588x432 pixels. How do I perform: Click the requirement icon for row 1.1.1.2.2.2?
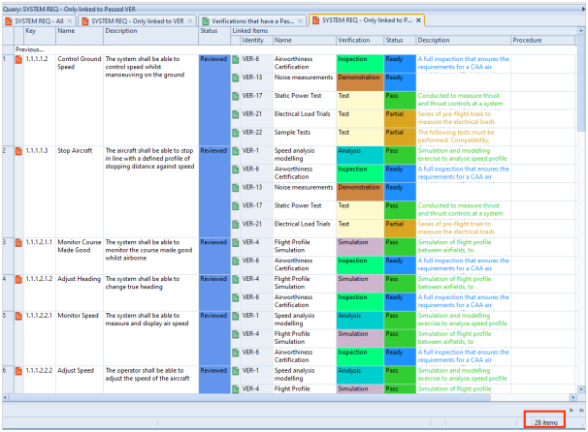[18, 371]
